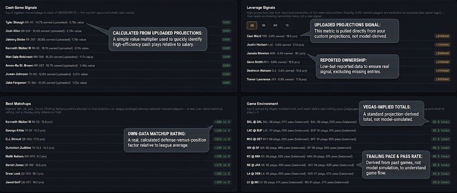The height and width of the screenshot is (193, 457).
Task: Click Josh Allen player row name
Action: click(x=13, y=31)
